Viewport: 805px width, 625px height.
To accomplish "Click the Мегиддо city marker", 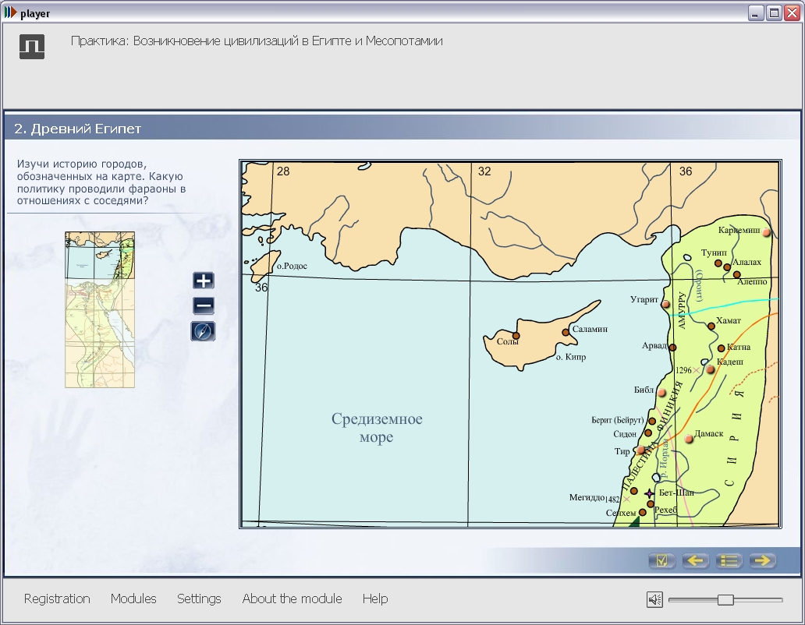I will [x=633, y=491].
